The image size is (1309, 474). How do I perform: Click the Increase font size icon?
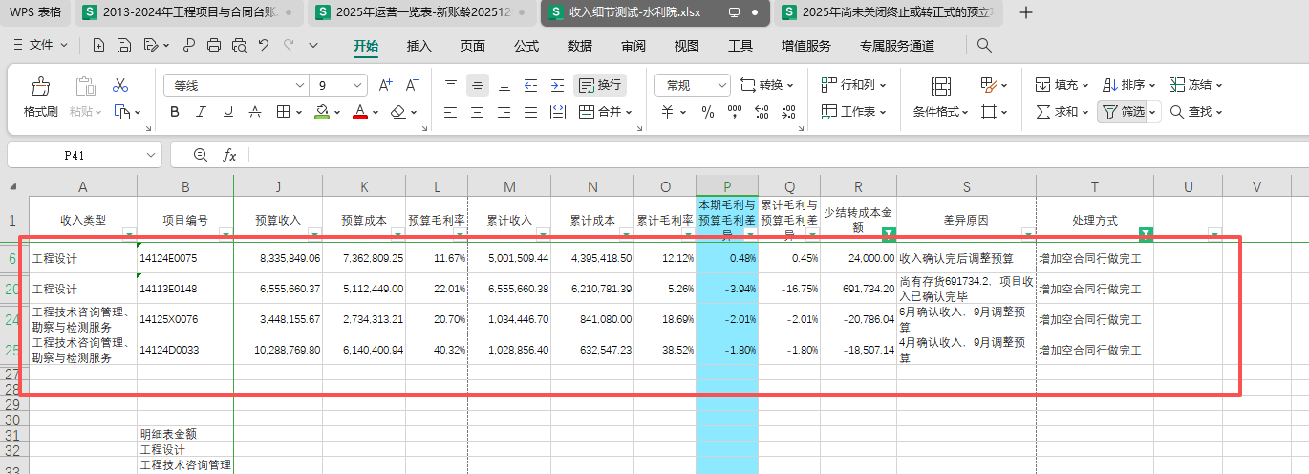tap(386, 85)
